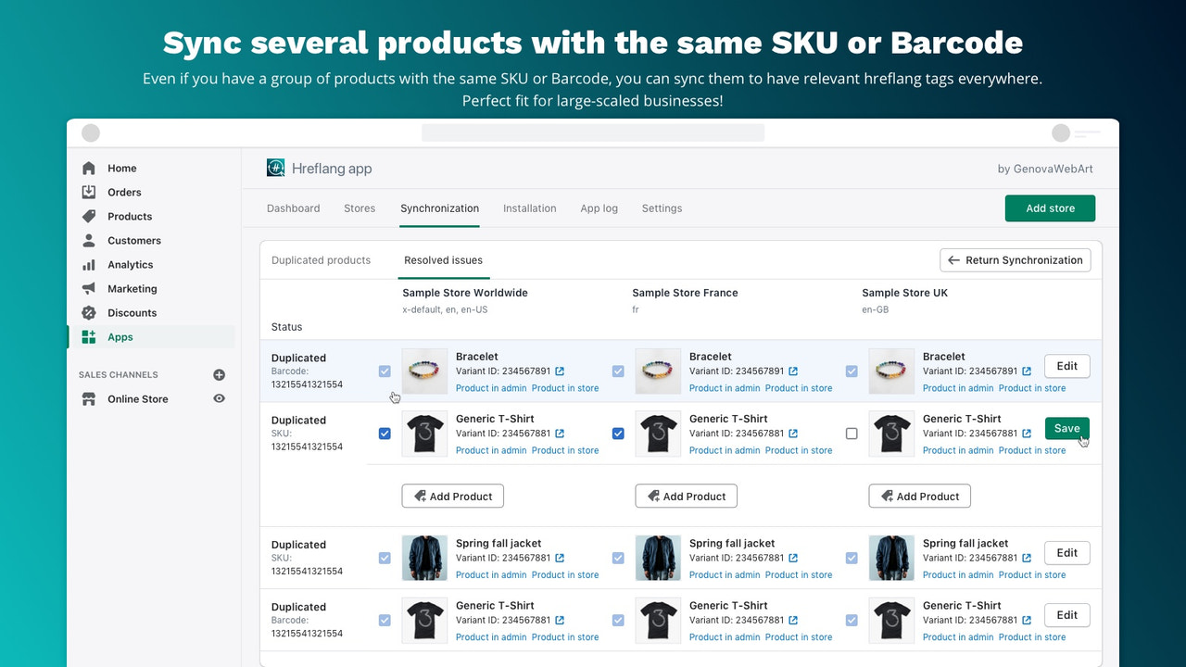Select the Discounts icon
The height and width of the screenshot is (667, 1186).
coord(89,312)
